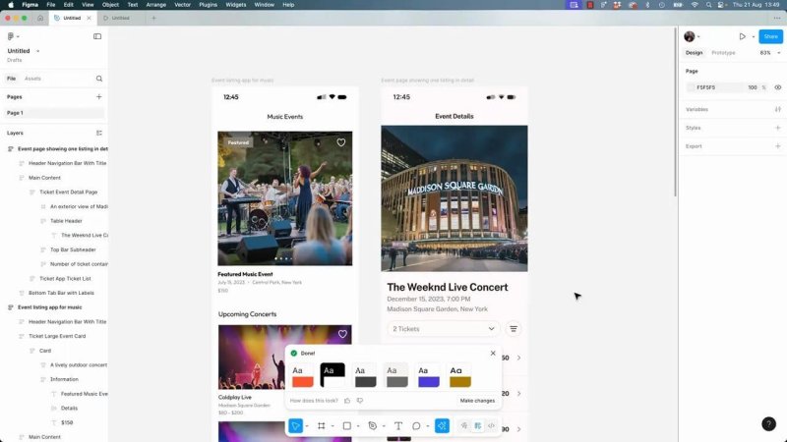Present prototype with play icon
The height and width of the screenshot is (442, 787).
pos(743,36)
